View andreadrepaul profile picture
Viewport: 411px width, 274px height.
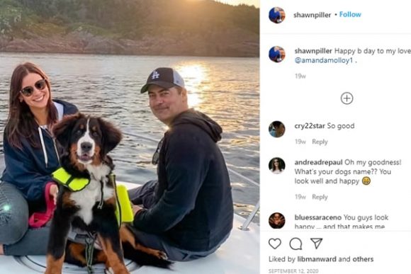point(277,166)
